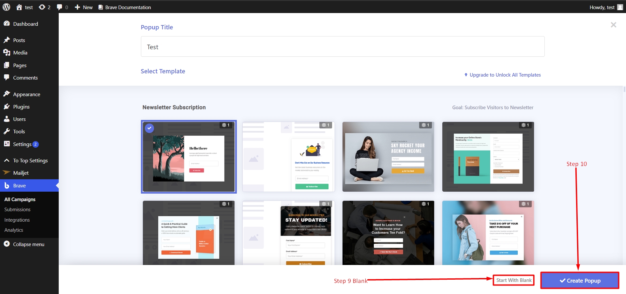Click the Brave Documentation text in admin bar

128,7
